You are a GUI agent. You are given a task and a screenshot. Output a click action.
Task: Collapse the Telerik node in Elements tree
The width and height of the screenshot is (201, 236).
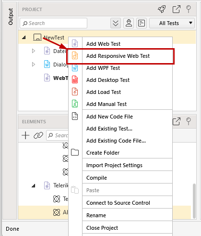[x=33, y=186]
